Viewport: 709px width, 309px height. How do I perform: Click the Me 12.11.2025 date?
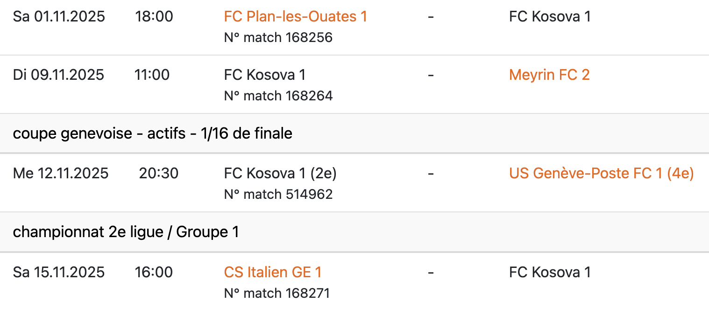coord(61,174)
